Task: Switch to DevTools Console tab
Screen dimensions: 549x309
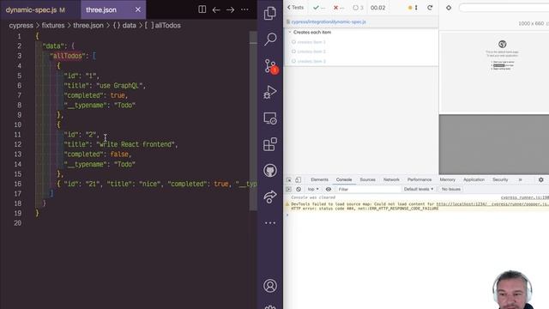Action: point(344,179)
